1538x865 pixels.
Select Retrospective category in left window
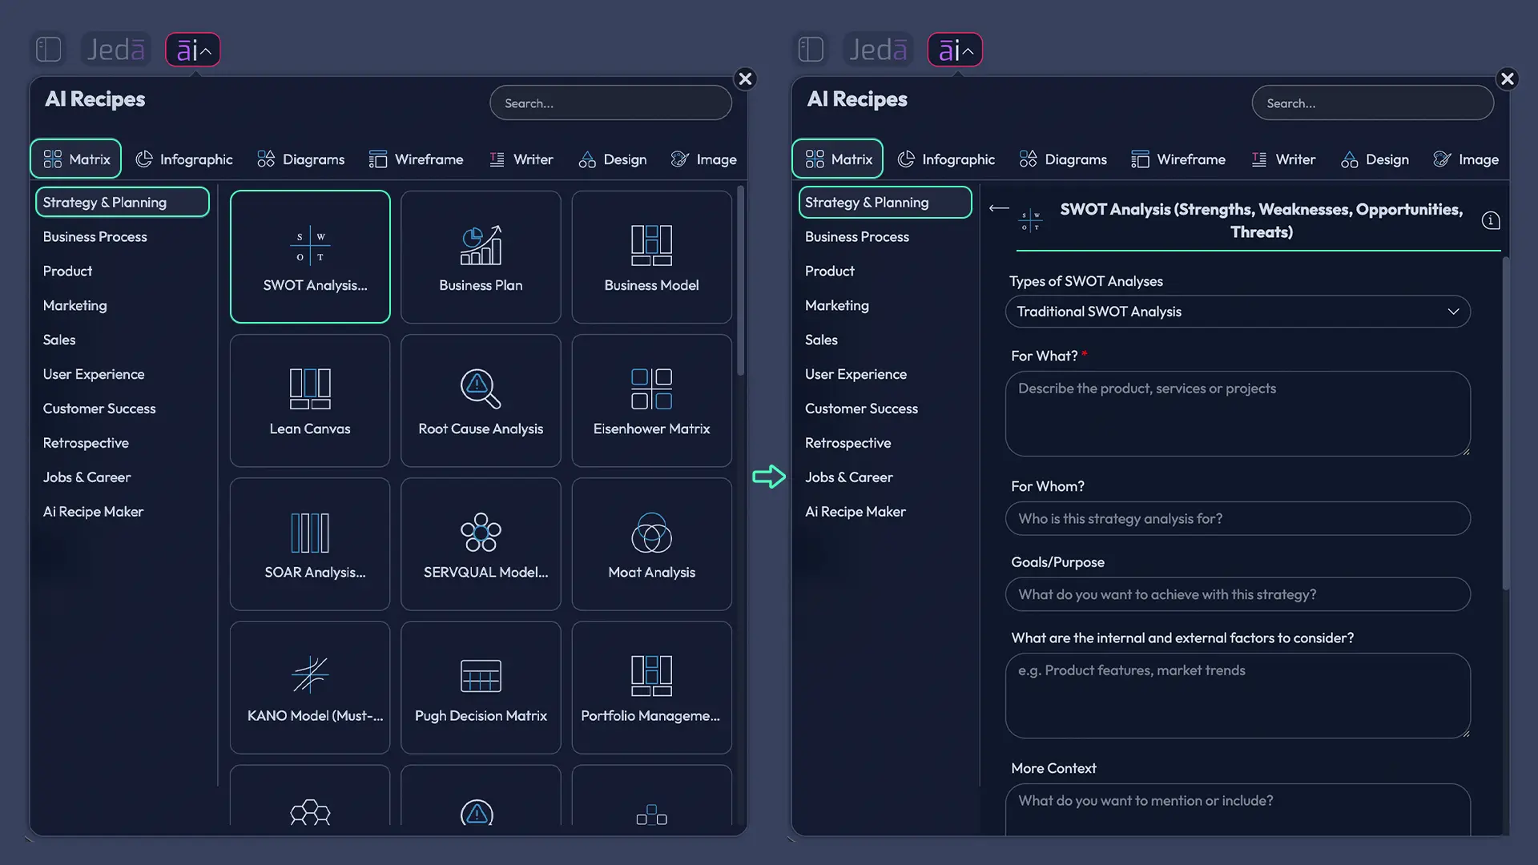click(x=86, y=443)
